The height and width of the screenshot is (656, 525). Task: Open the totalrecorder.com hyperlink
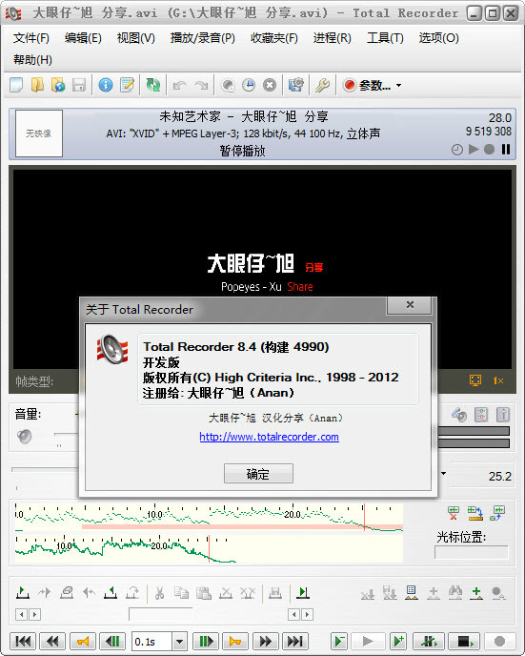coord(270,437)
